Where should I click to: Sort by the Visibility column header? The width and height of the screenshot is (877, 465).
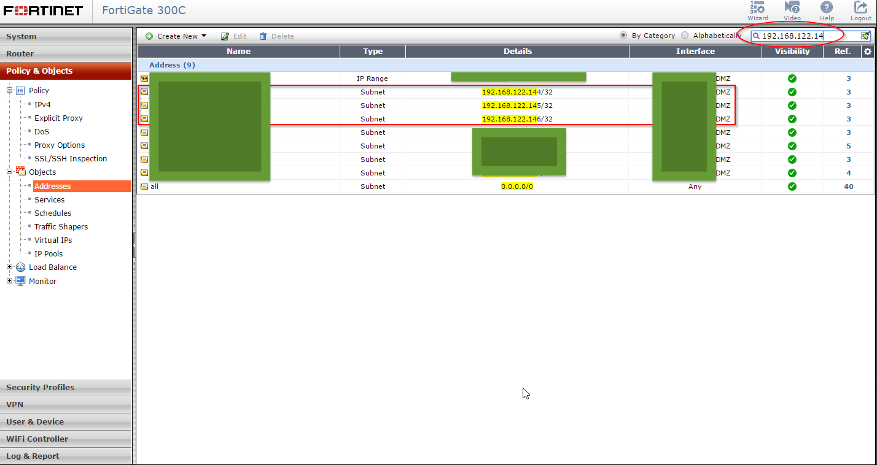(x=792, y=52)
